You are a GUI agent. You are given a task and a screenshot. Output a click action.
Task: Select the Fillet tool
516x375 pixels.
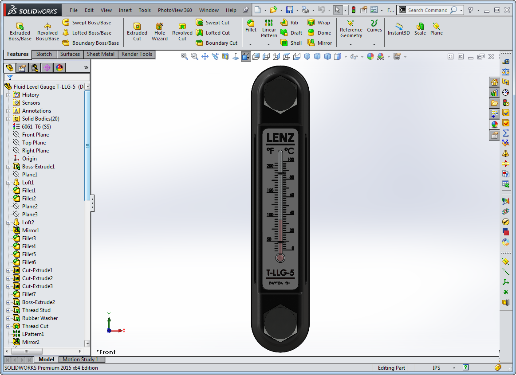[x=251, y=26]
